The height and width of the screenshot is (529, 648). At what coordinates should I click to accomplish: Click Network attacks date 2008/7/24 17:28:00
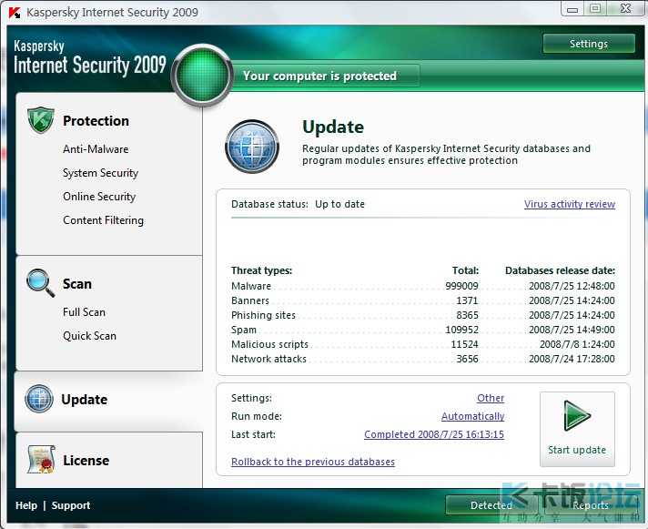coord(572,359)
